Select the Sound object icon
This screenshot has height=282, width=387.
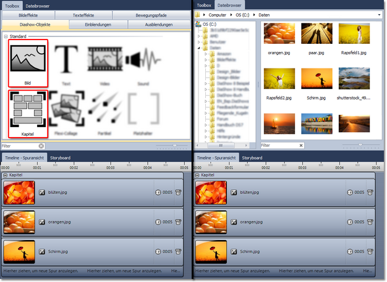pos(143,59)
